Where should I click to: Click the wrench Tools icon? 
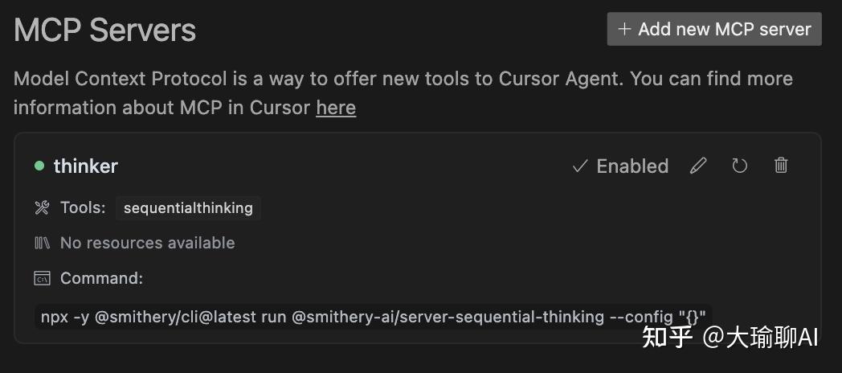[x=43, y=208]
